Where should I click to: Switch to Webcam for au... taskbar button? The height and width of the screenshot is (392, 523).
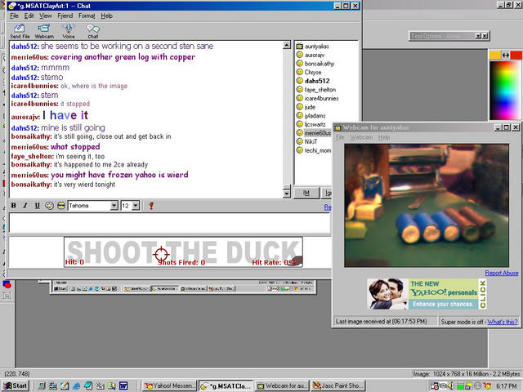(x=283, y=385)
